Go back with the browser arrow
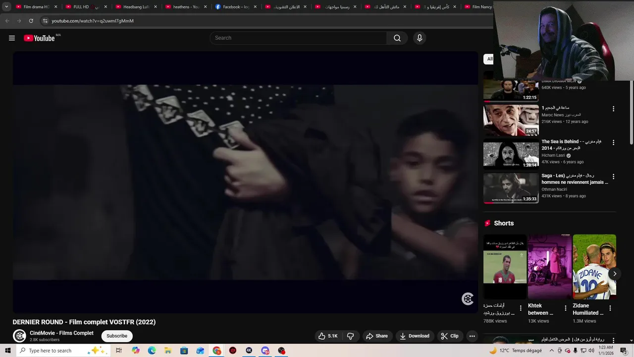 coord(7,21)
